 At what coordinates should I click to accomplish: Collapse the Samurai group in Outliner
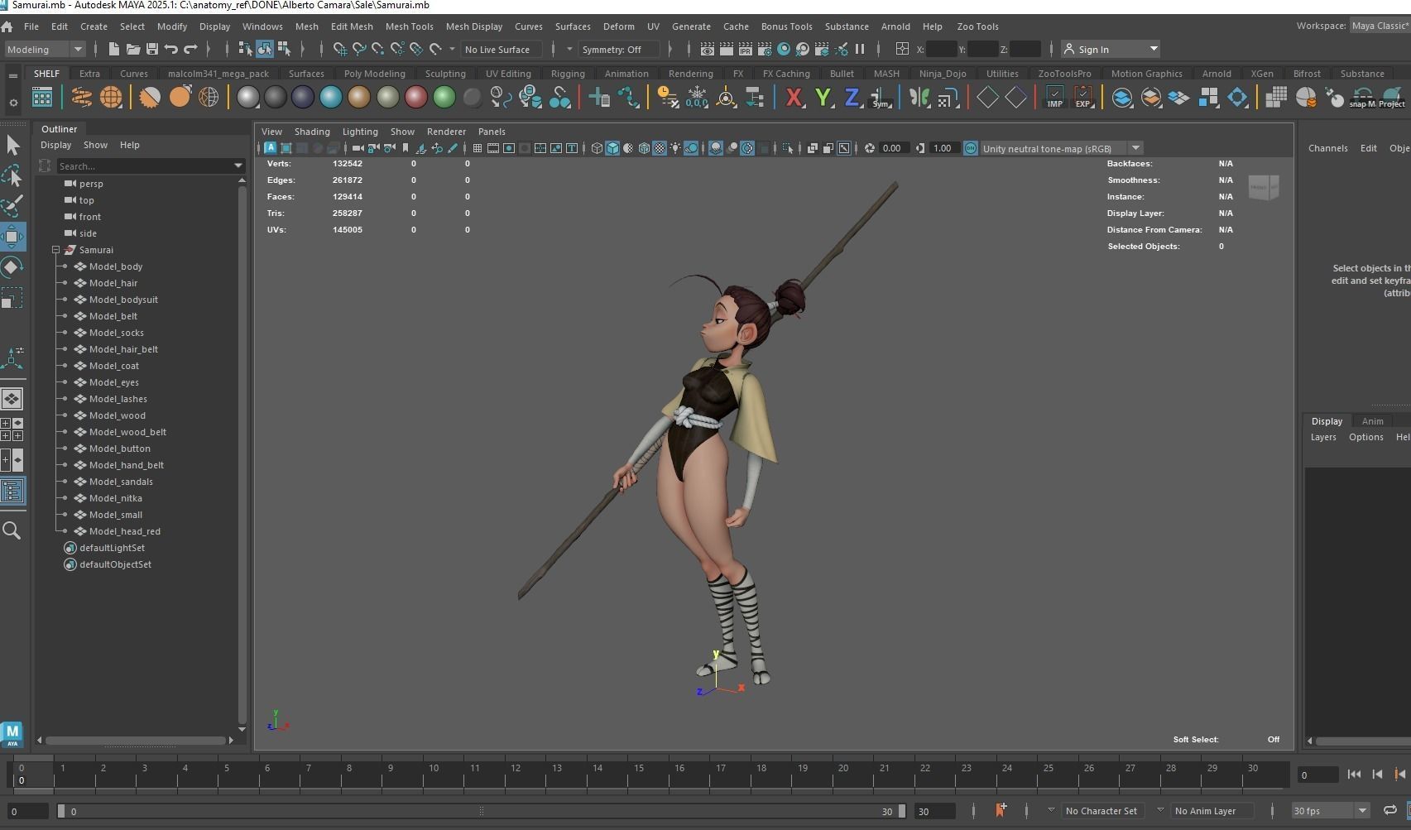pyautogui.click(x=55, y=250)
